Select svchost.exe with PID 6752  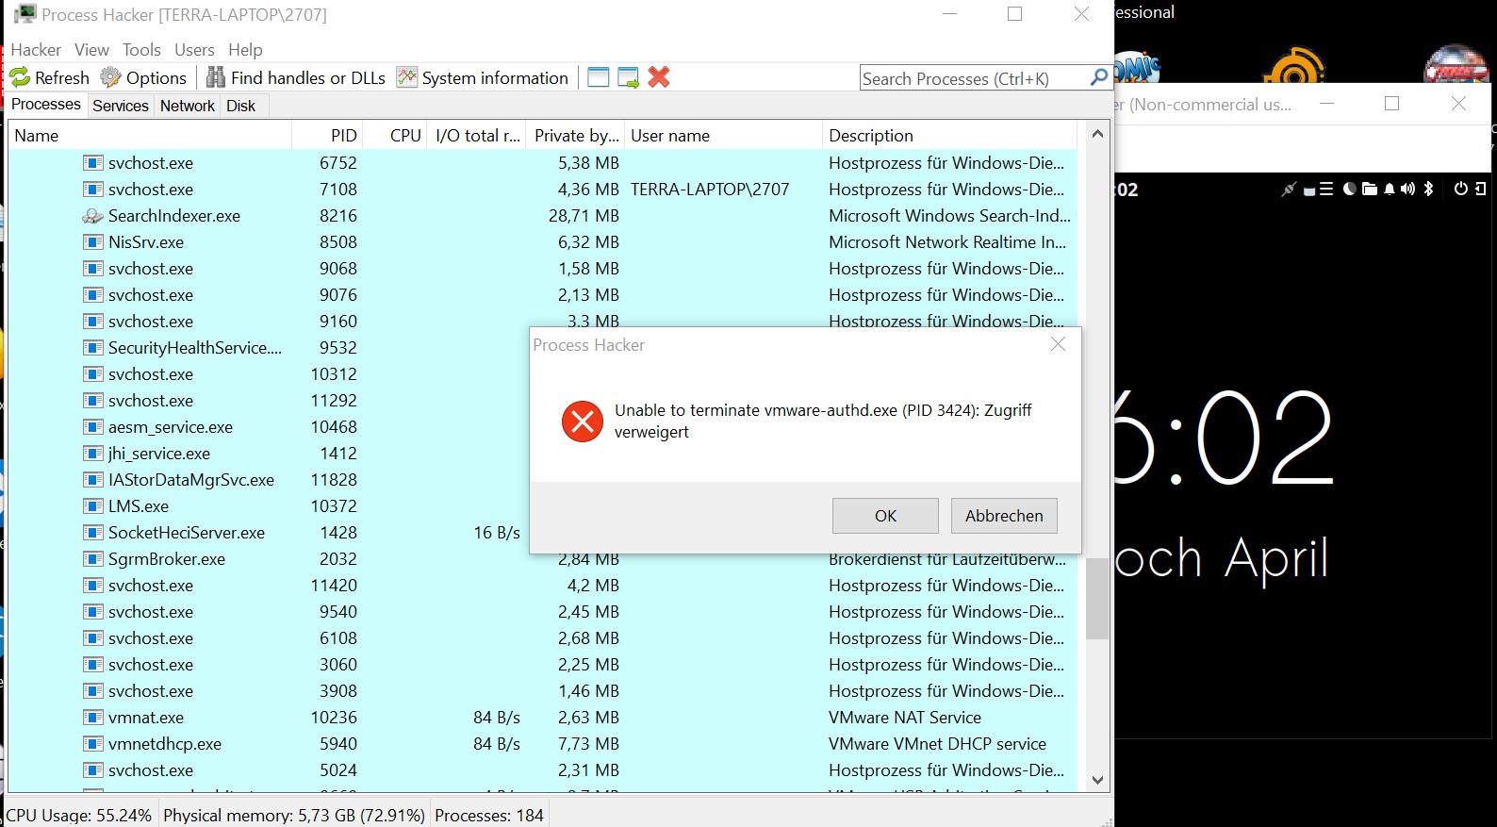point(543,163)
